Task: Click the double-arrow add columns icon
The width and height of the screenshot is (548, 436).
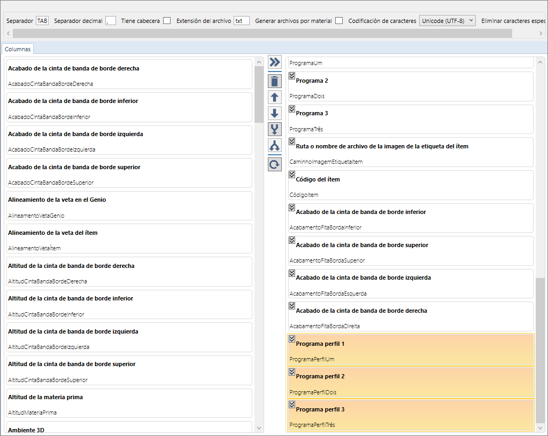Action: click(x=275, y=62)
